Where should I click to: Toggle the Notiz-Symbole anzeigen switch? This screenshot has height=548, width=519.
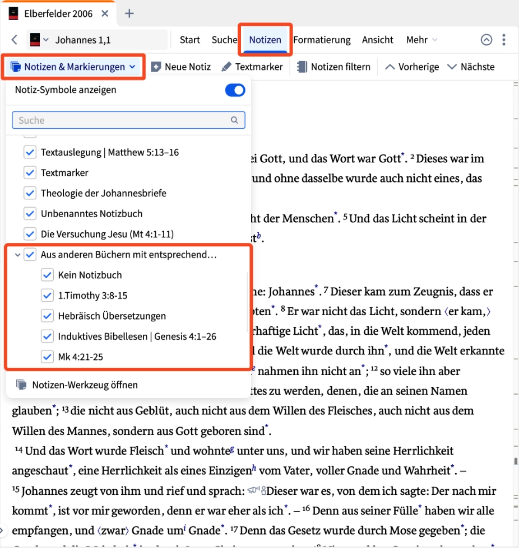coord(235,90)
